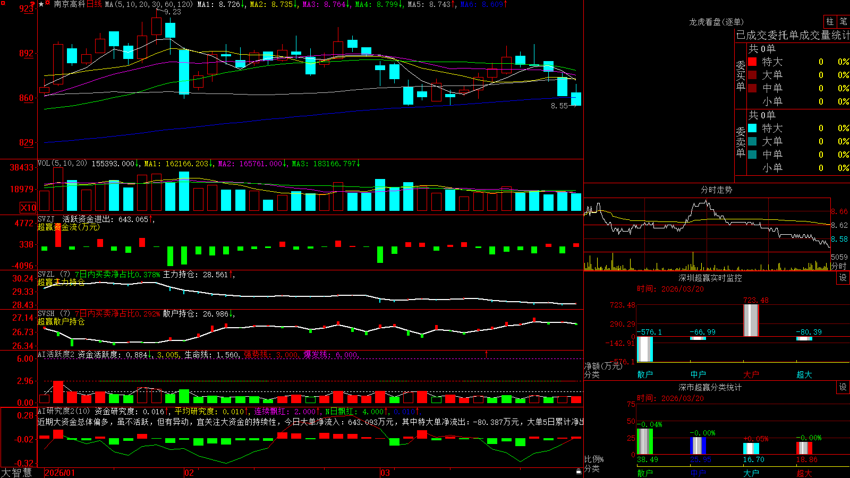Click the 超大 18.86 bar in 深市超赢分类统计
Viewport: 850px width, 478px height.
[x=804, y=448]
